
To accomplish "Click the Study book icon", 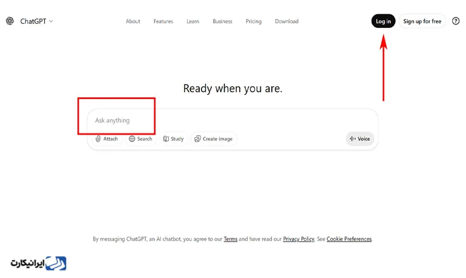I will 166,139.
